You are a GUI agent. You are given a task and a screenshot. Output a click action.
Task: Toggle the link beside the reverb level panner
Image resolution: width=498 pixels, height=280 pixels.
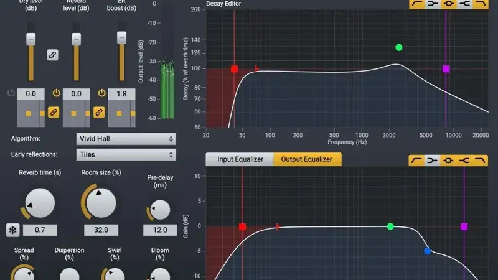point(99,112)
